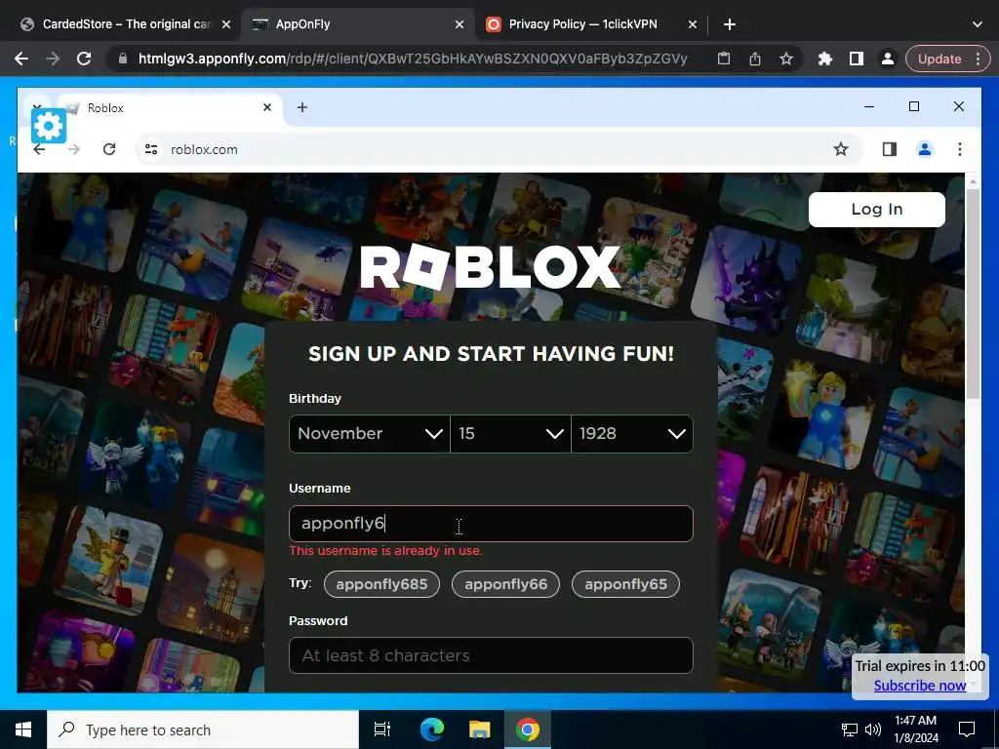
Task: Click the Password field
Action: coord(491,655)
